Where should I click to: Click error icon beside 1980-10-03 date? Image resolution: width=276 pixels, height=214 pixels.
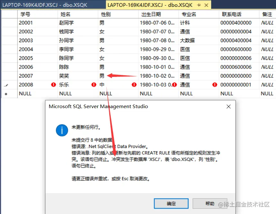click(174, 85)
